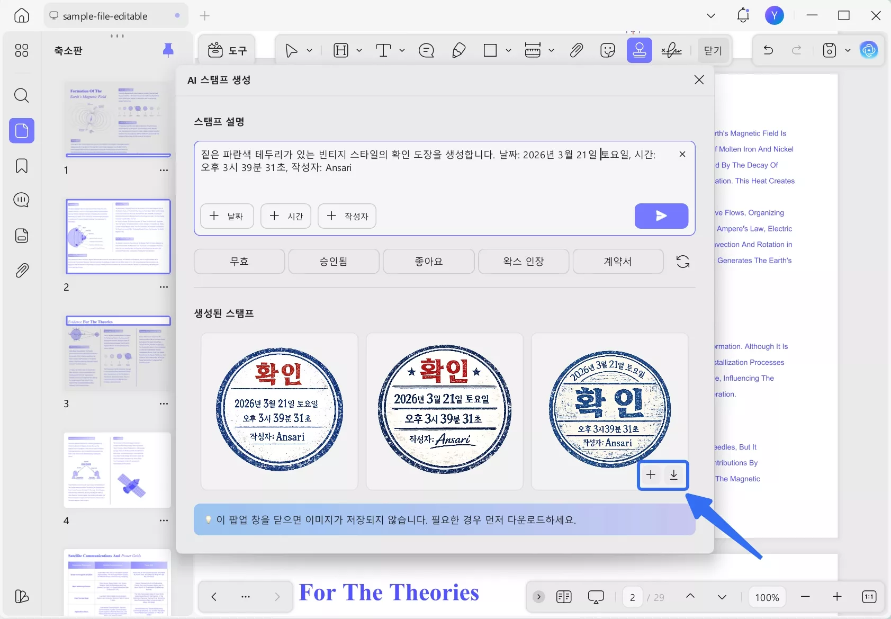Select the text box tool
The height and width of the screenshot is (619, 891).
(383, 50)
